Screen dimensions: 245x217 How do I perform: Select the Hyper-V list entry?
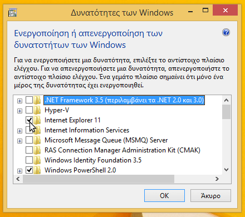coord(57,110)
